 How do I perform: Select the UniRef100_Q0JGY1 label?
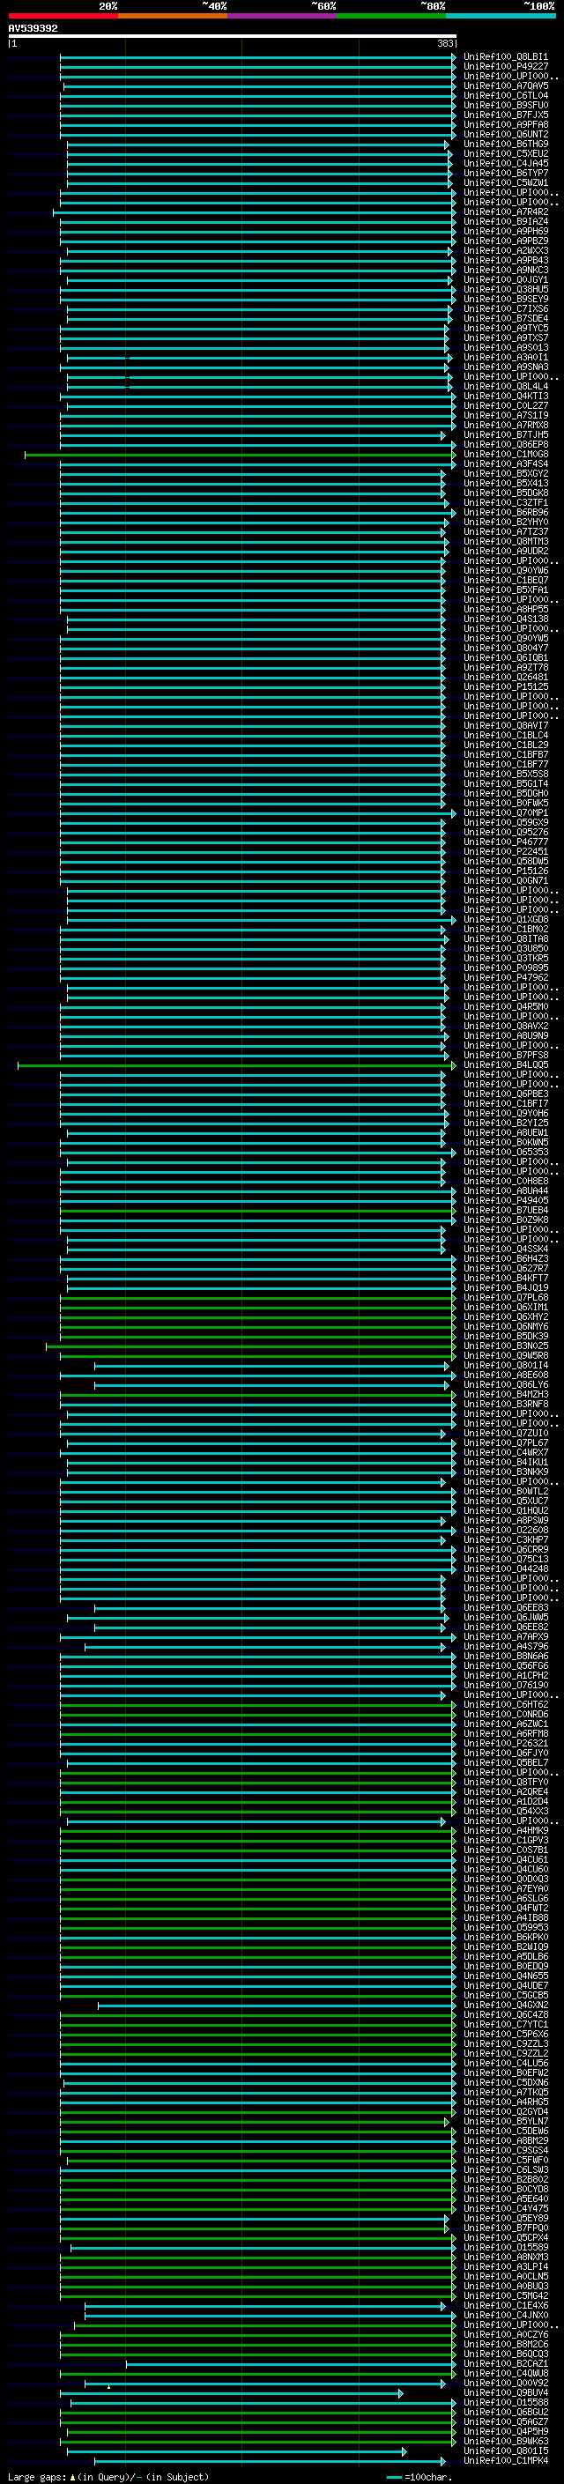click(506, 280)
